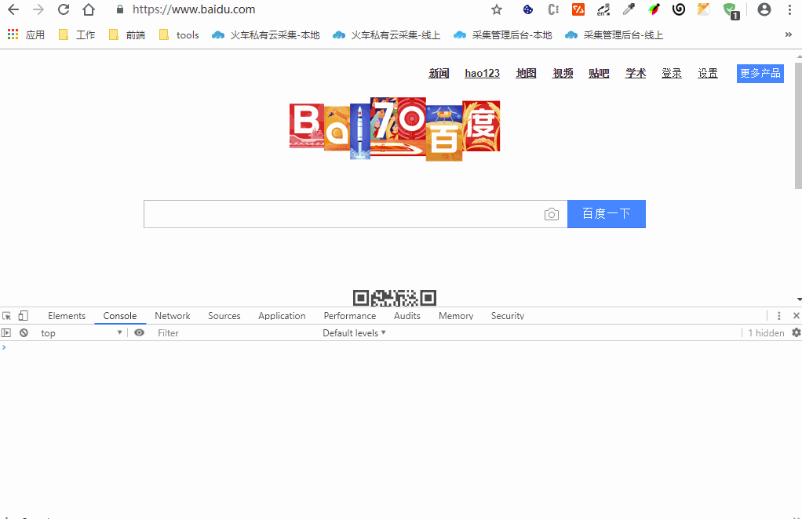Image resolution: width=802 pixels, height=519 pixels.
Task: Activate the DevTools inspect element picker
Action: point(6,316)
